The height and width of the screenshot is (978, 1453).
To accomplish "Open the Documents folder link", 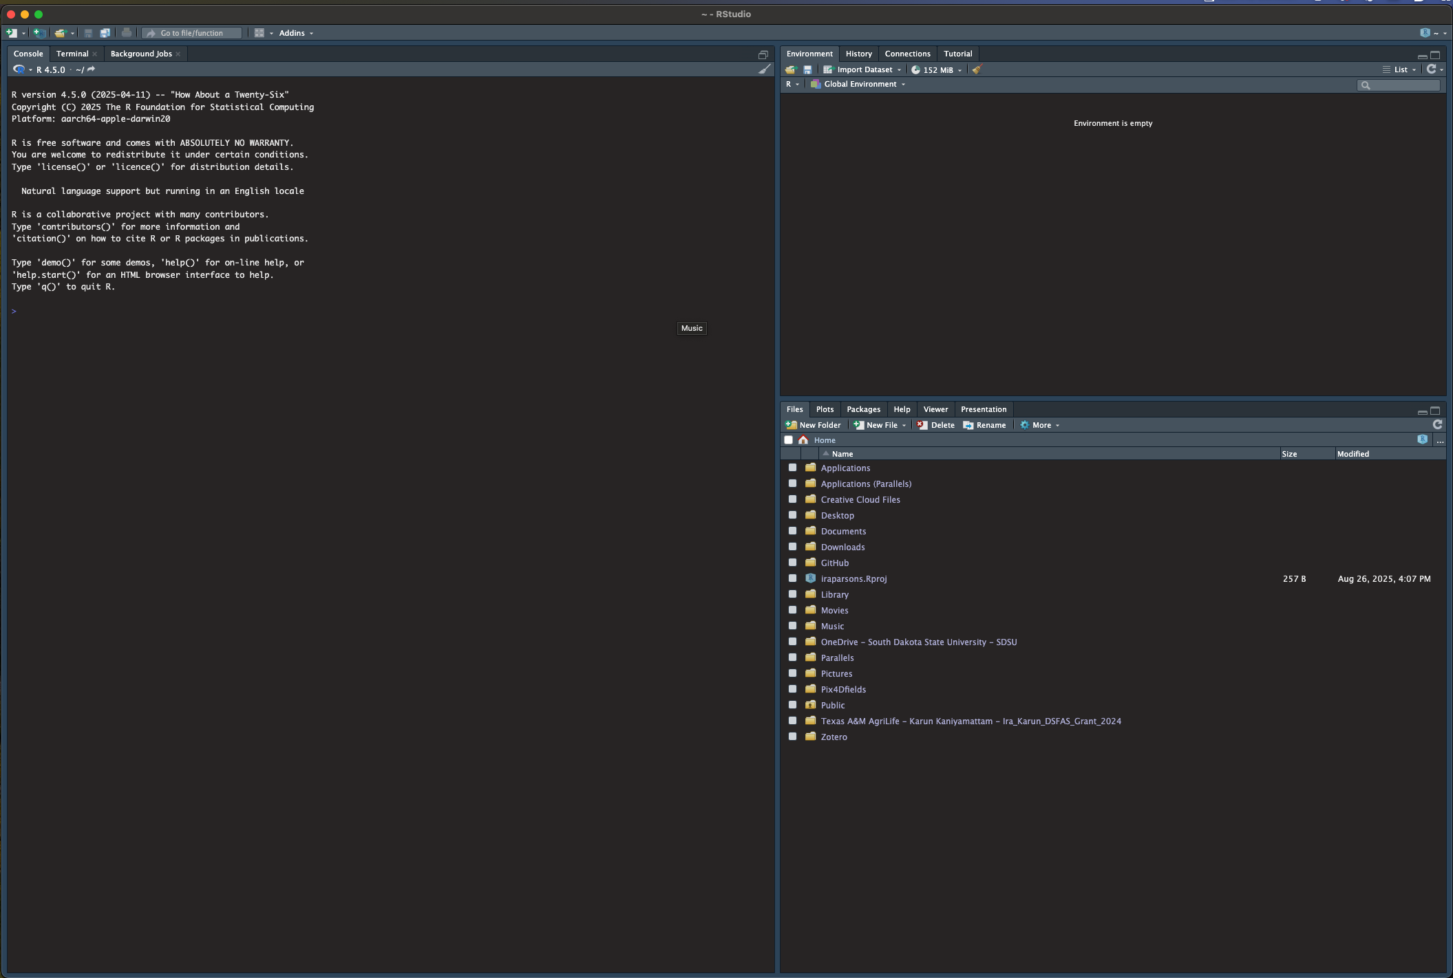I will click(843, 531).
